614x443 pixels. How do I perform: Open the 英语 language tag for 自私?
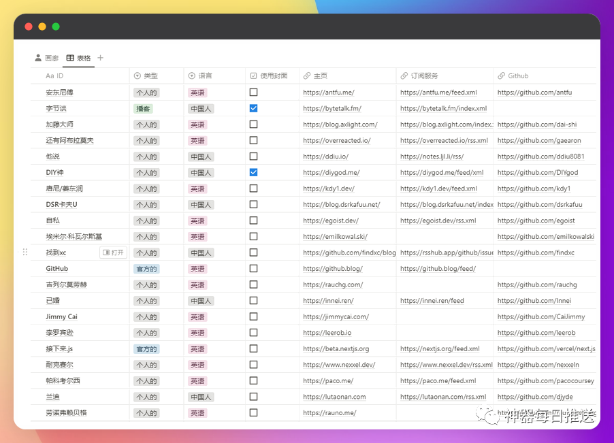coord(197,220)
